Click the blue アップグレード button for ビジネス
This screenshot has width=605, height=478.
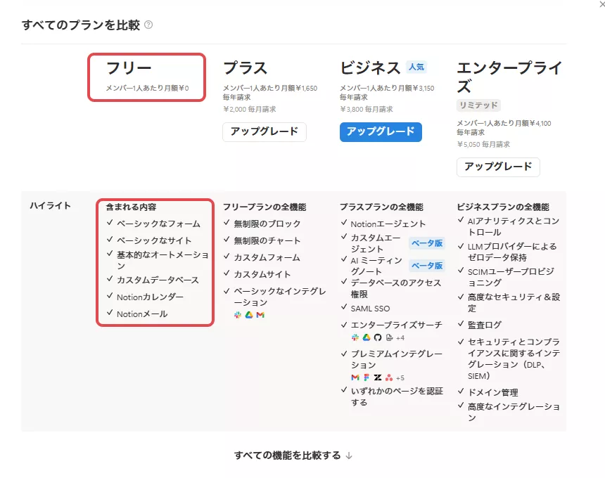click(x=381, y=131)
